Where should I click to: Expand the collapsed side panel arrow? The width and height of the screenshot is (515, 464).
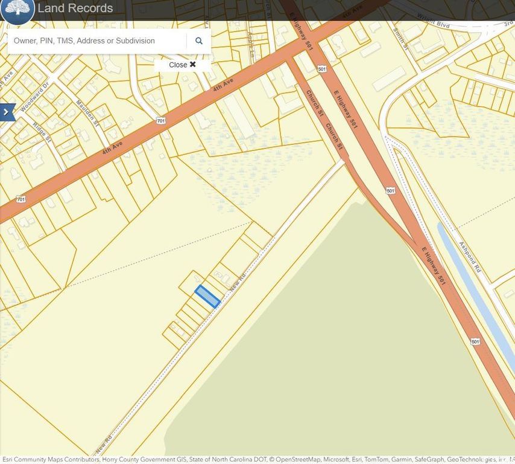7,112
